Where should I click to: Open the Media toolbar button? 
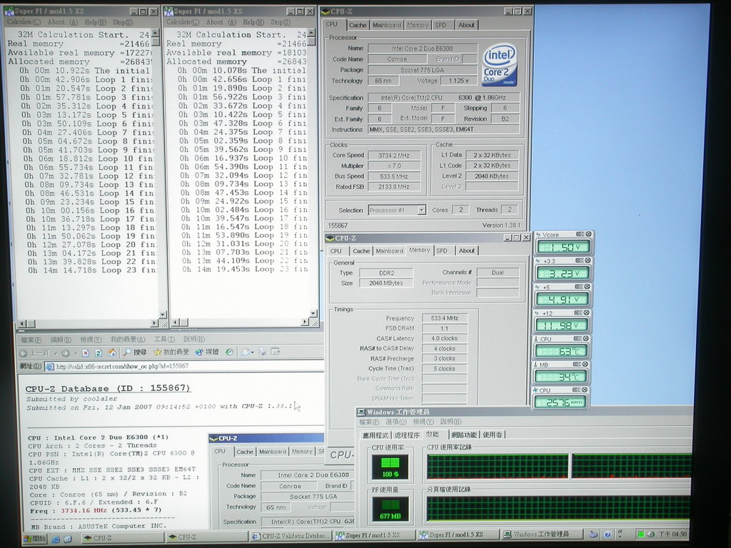point(207,352)
